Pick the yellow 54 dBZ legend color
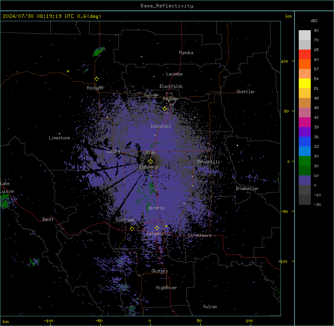The width and height of the screenshot is (334, 326). point(305,83)
